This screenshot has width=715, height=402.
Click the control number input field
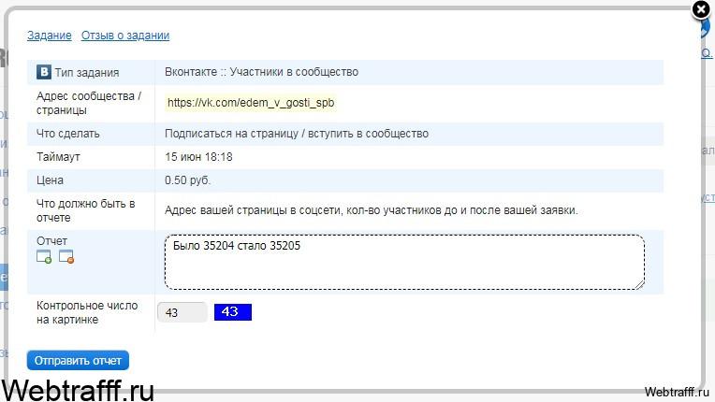tap(182, 312)
